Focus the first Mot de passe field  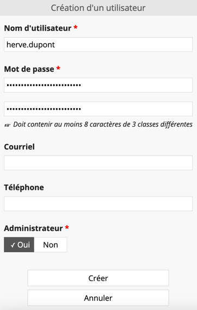[98, 85]
